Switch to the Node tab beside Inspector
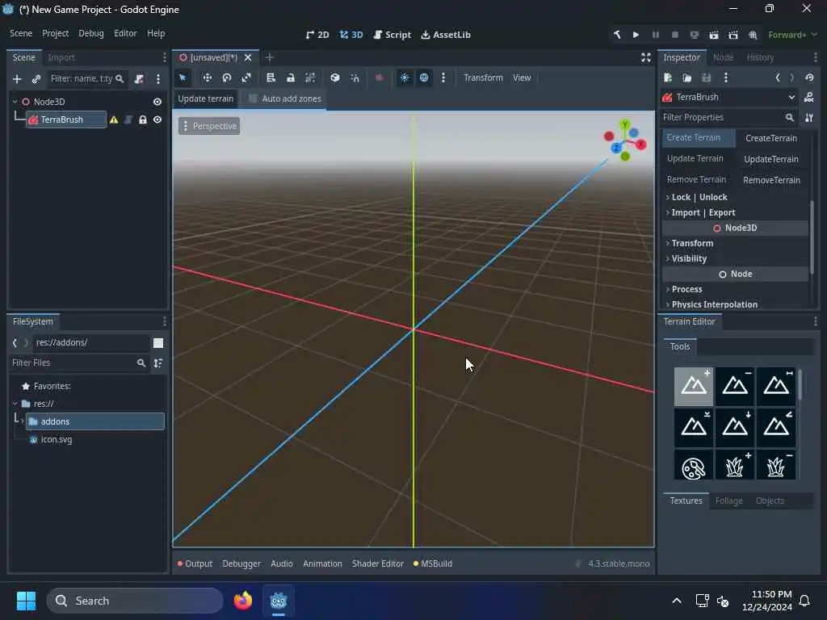The width and height of the screenshot is (827, 620). coord(723,57)
